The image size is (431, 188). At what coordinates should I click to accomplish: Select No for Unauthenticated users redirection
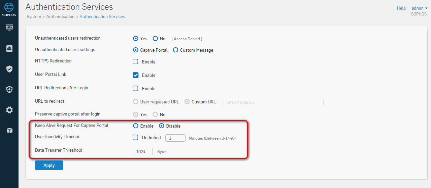[x=155, y=39]
